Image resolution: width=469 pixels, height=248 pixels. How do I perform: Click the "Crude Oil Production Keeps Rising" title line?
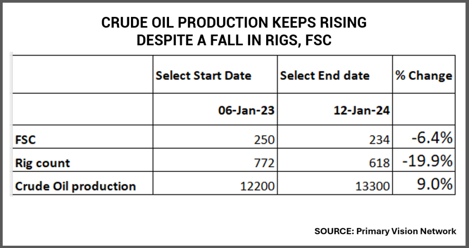click(x=234, y=23)
